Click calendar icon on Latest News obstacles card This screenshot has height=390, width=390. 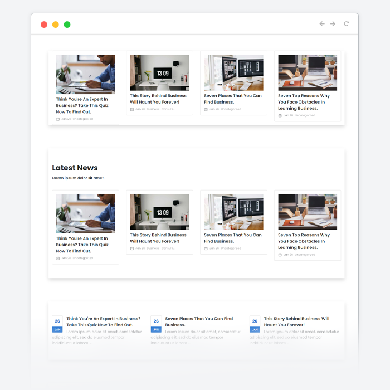[x=280, y=255]
